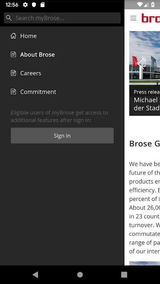
Task: Tap the Commitment document icon
Action: click(14, 92)
